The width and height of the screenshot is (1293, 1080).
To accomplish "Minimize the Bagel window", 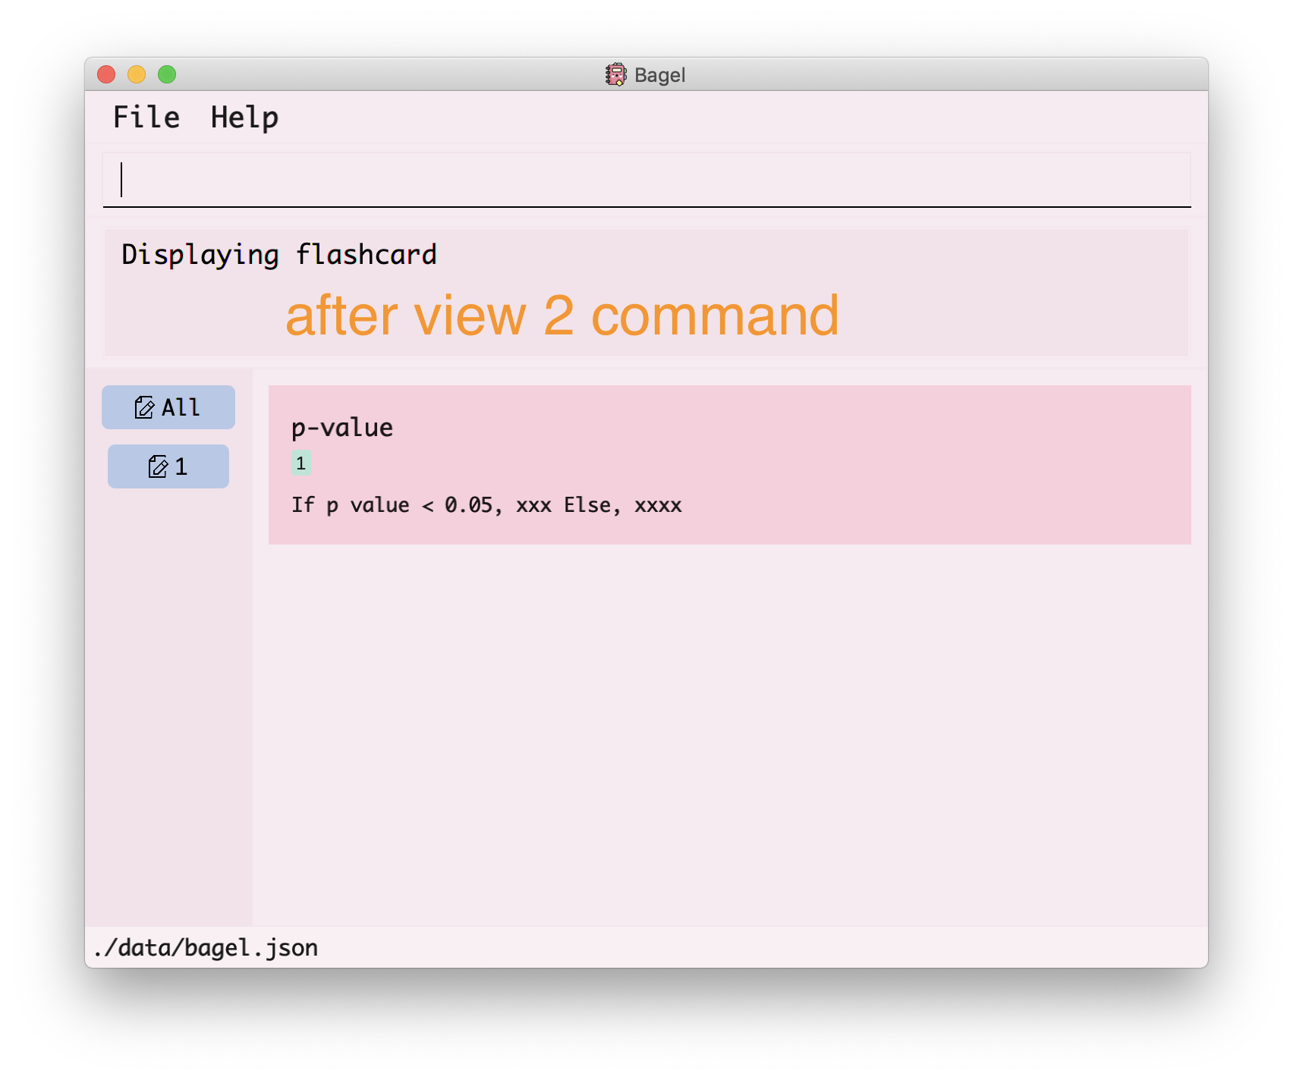I will (x=137, y=74).
